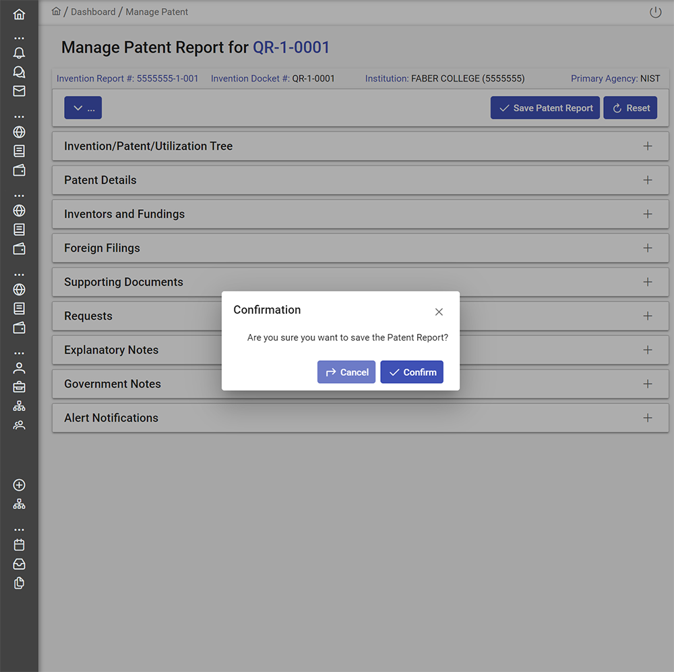Click the home icon in the sidebar
Image resolution: width=674 pixels, height=672 pixels.
pos(19,14)
